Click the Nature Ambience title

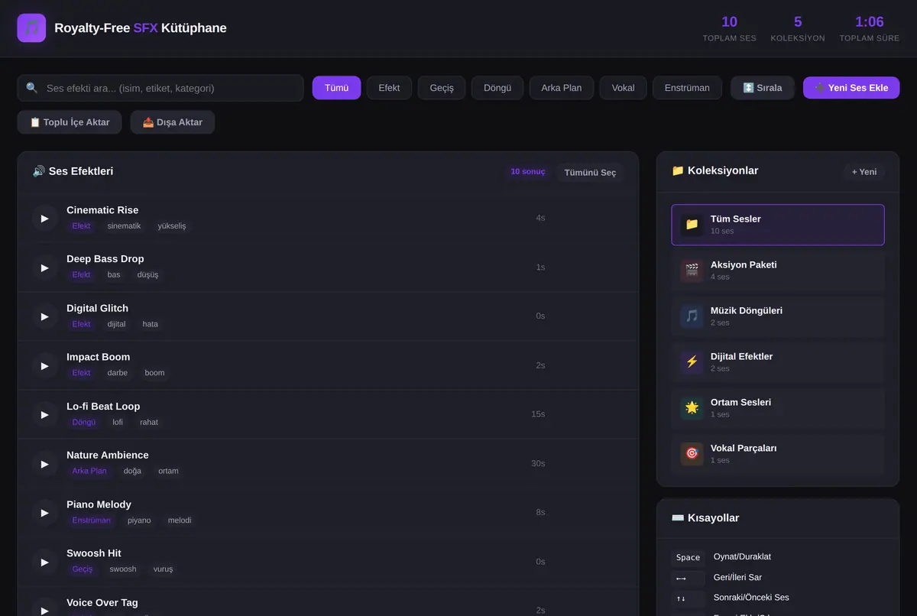[108, 456]
